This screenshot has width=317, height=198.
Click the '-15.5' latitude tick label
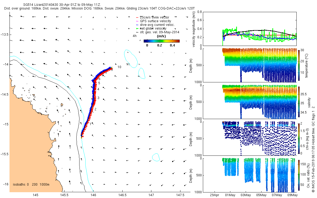coord(4,154)
